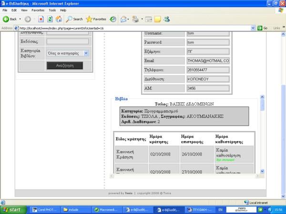Open the Tools menu
This screenshot has width=286, height=214.
click(52, 10)
